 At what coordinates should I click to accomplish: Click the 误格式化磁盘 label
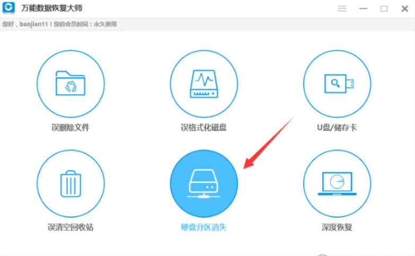(204, 127)
